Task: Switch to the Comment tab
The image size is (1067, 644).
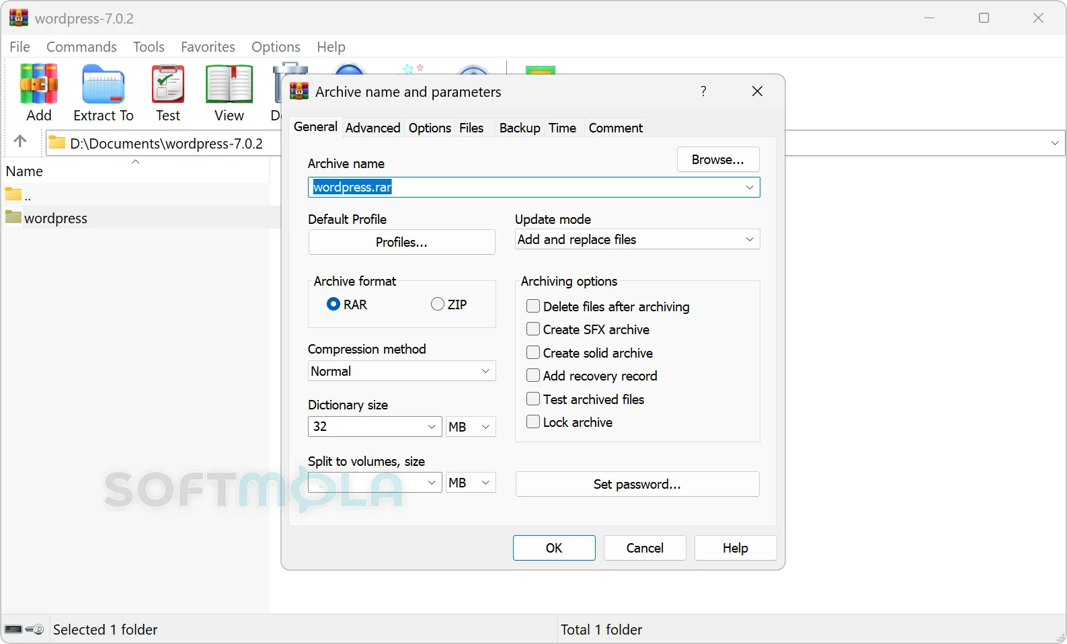Action: coord(616,128)
